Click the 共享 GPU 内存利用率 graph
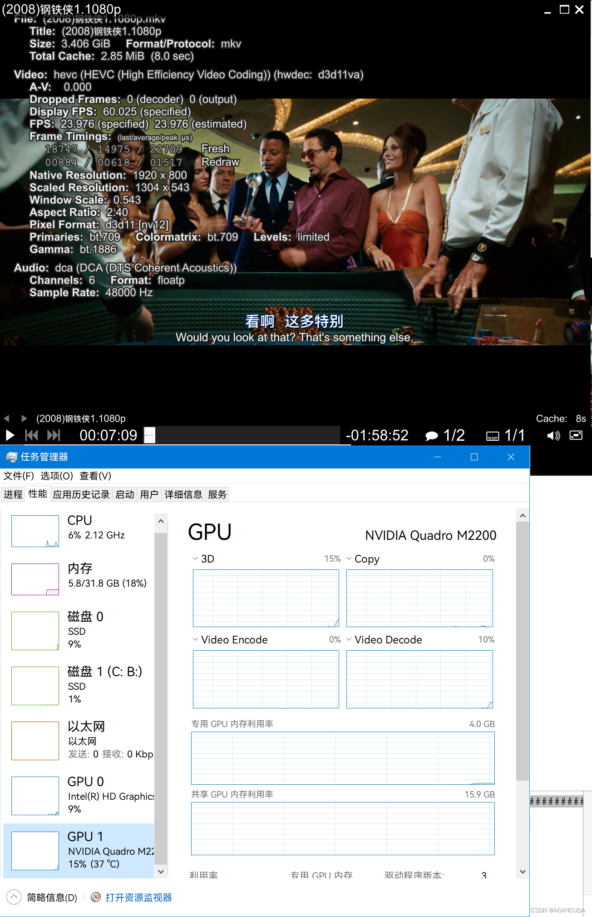The width and height of the screenshot is (592, 917). click(x=343, y=828)
